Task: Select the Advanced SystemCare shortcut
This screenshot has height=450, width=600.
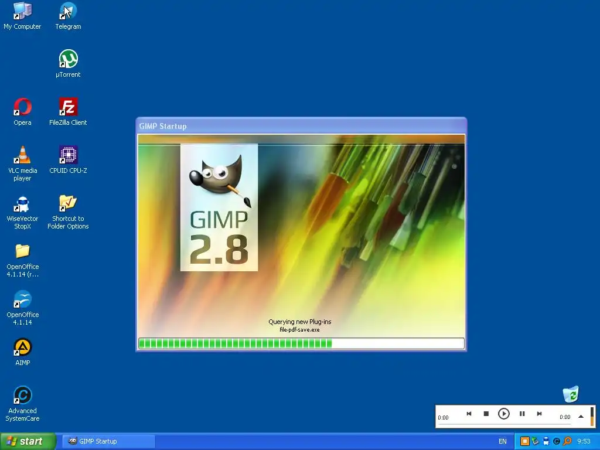Action: point(22,404)
